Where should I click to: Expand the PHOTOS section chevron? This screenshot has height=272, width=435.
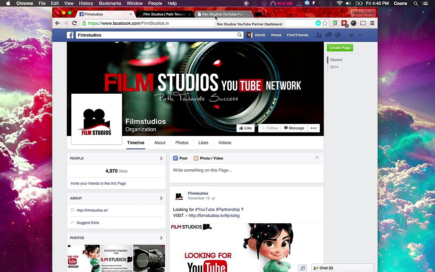(161, 238)
